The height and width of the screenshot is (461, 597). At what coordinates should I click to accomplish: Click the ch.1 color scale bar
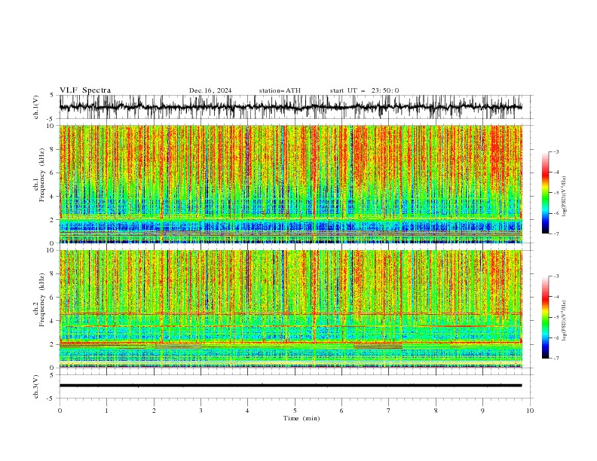pos(545,193)
